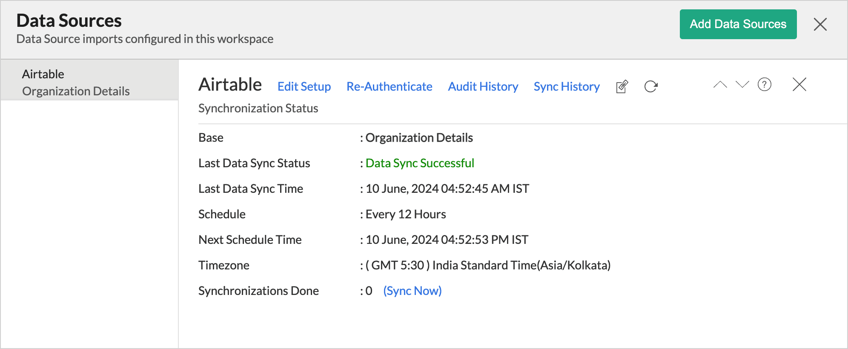Click the next schedule time '04:52:53 PM IST'
The height and width of the screenshot is (349, 848).
coord(484,240)
